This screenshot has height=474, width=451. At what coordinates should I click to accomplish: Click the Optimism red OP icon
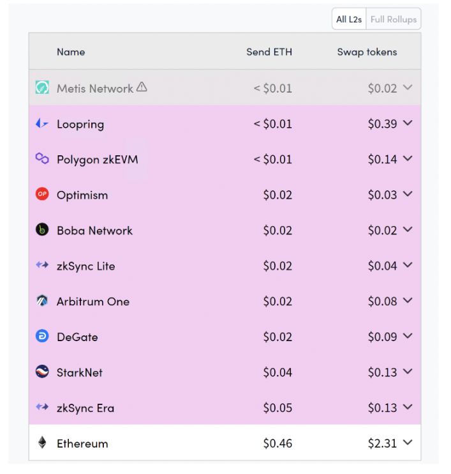pos(42,195)
